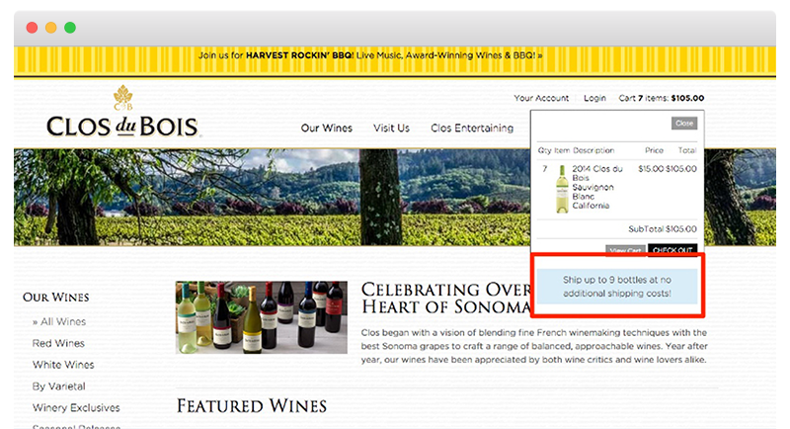
Task: Open the Visit Us menu
Action: (x=391, y=129)
